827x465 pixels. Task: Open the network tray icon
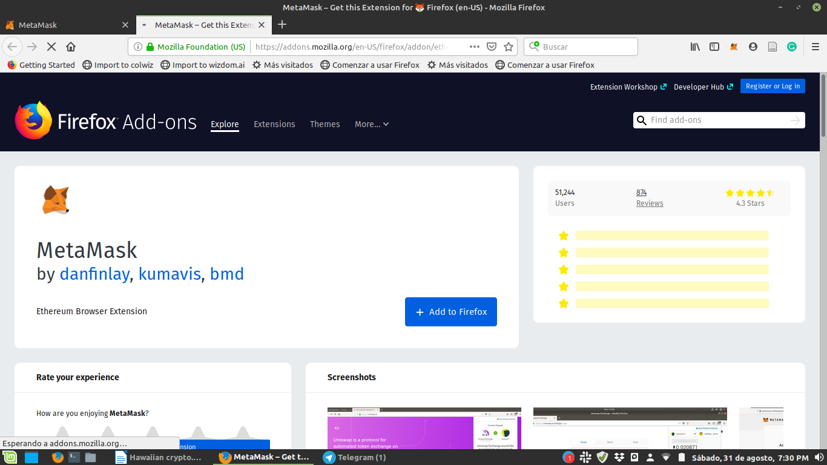point(666,457)
